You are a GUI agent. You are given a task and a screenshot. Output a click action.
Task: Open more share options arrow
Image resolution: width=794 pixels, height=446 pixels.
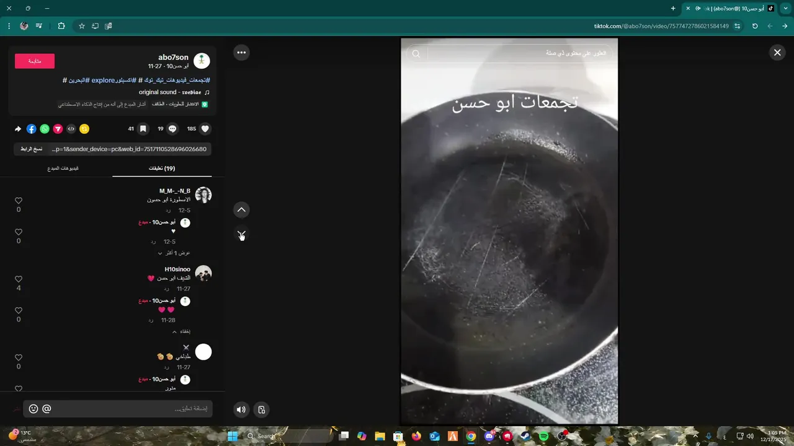18,129
